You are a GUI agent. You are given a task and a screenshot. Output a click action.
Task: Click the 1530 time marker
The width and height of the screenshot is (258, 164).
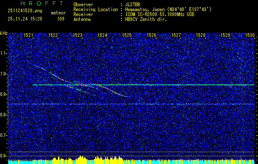250,36
